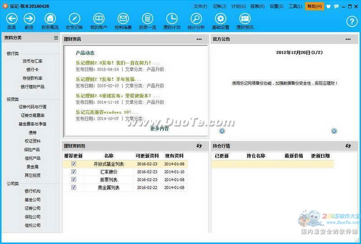Select 基金公司 in sidebar
The width and height of the screenshot is (361, 244).
pyautogui.click(x=32, y=200)
